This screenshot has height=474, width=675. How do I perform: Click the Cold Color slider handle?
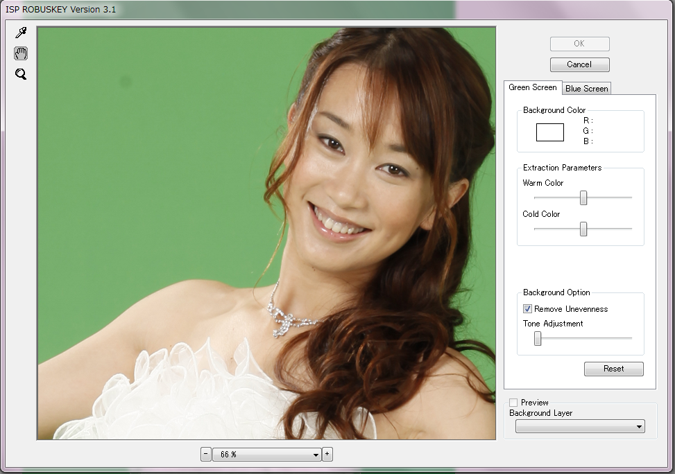click(x=583, y=229)
